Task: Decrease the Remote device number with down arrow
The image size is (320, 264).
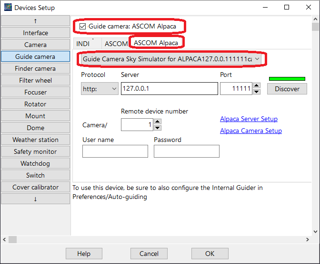Action: [x=158, y=127]
